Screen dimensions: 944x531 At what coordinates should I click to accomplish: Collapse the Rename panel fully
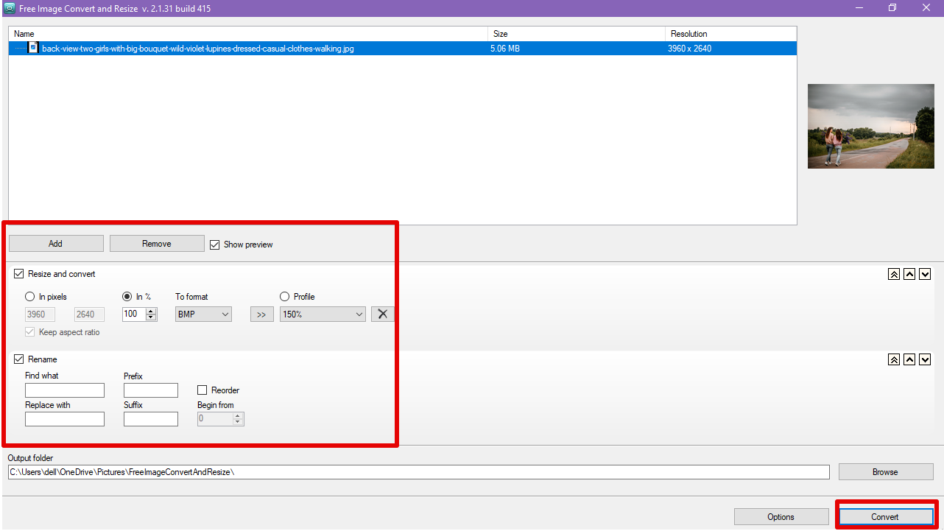[x=894, y=359]
